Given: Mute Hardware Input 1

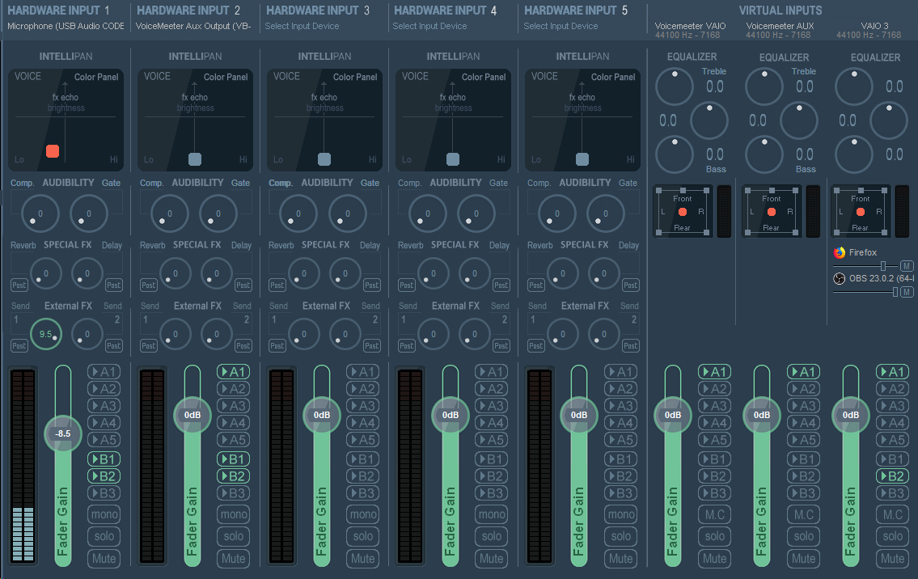Looking at the screenshot, I should tap(104, 559).
